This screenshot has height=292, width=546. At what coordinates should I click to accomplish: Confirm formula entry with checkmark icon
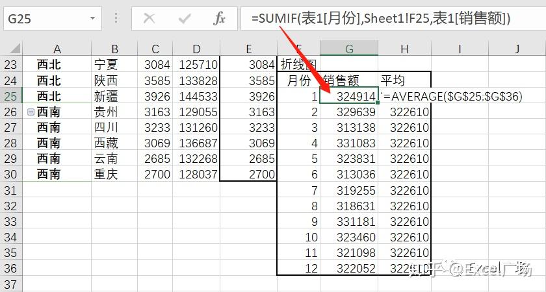point(184,18)
